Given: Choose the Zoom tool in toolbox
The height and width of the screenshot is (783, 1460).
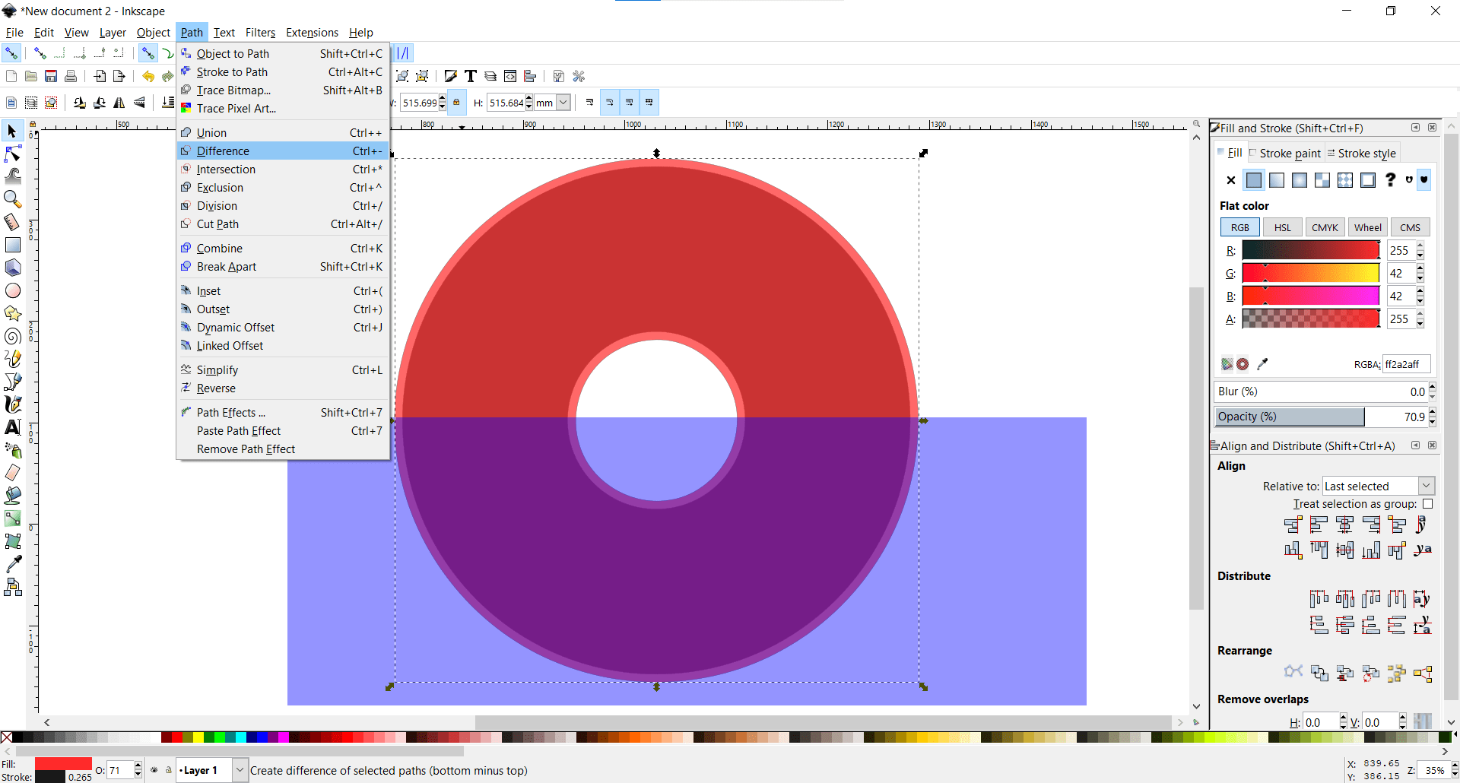Looking at the screenshot, I should [x=13, y=199].
